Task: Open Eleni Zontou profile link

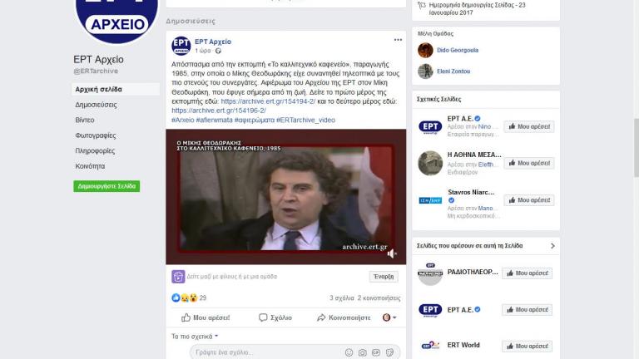Action: [x=453, y=71]
